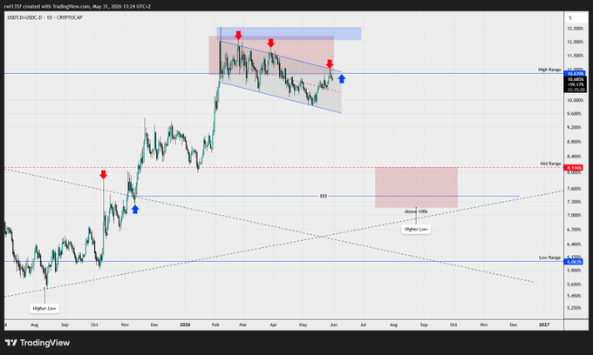Click the 7.000% price axis label
This screenshot has width=593, height=355.
[574, 215]
